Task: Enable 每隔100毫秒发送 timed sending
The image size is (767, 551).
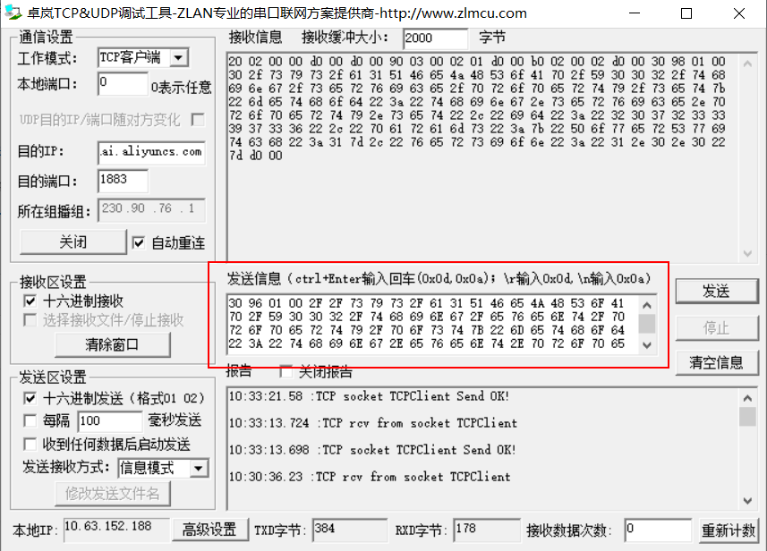Action: tap(32, 419)
